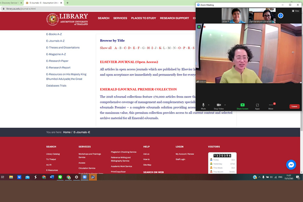Stop Video in Zoom Meeting
Viewport: 303px width, 202px height.
219,106
